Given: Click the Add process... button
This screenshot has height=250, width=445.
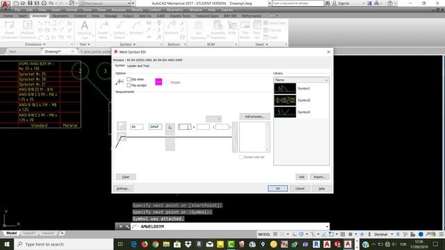Looking at the screenshot, I should click(254, 117).
